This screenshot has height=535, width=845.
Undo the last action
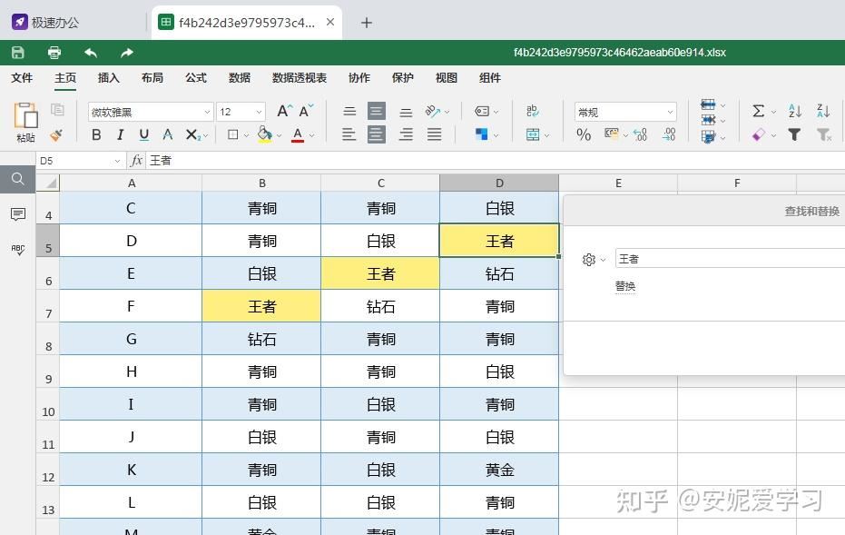91,53
